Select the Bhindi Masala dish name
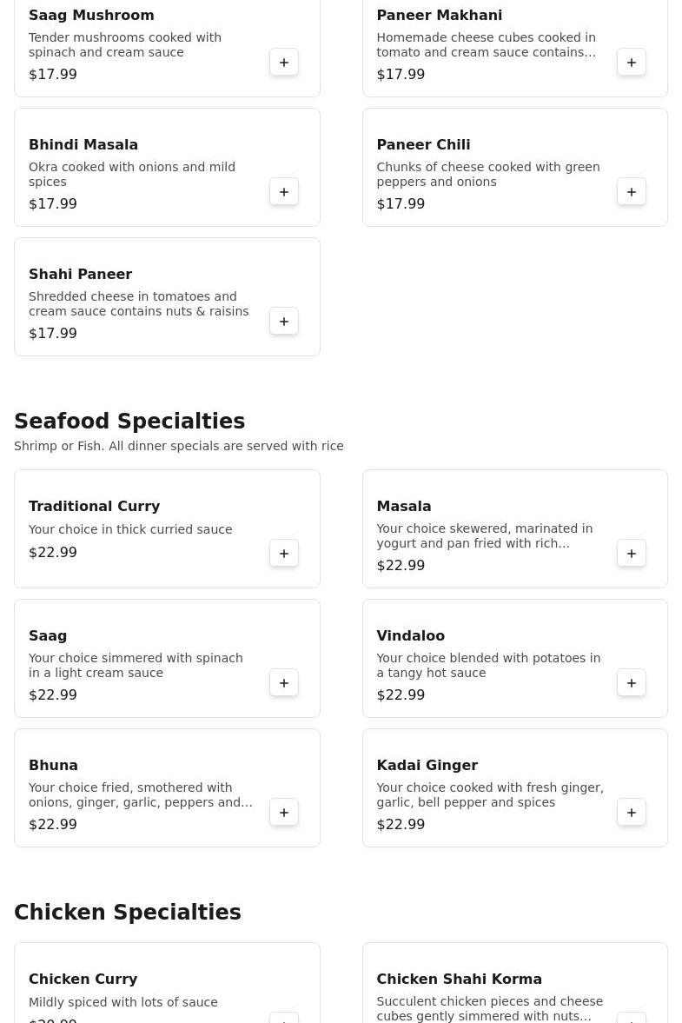The height and width of the screenshot is (1023, 682). click(x=83, y=145)
